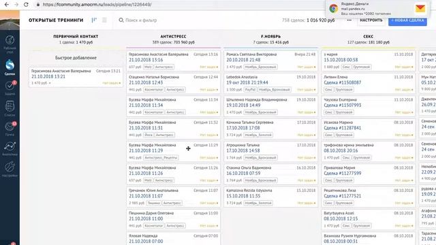The image size is (436, 245).
Task: Open the lead 15.10.2018 00:58
Action: (341, 60)
